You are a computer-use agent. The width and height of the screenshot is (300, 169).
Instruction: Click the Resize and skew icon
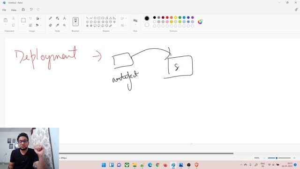click(30, 25)
